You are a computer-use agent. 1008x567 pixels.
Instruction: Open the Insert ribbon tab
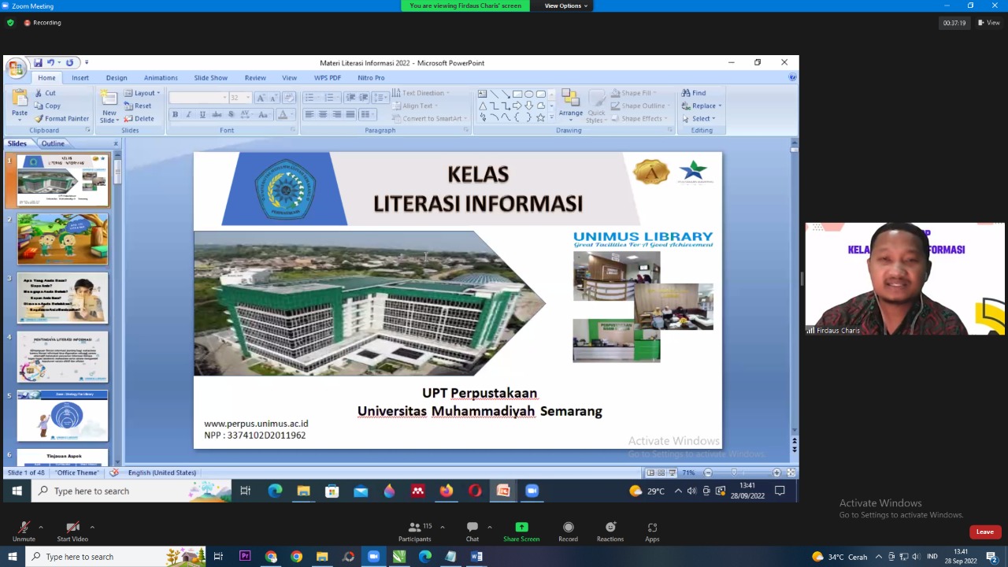pyautogui.click(x=80, y=78)
